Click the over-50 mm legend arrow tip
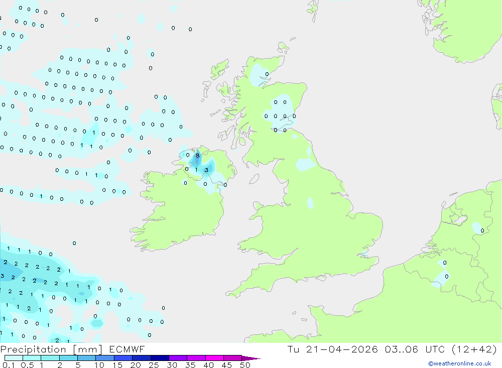 252,358
